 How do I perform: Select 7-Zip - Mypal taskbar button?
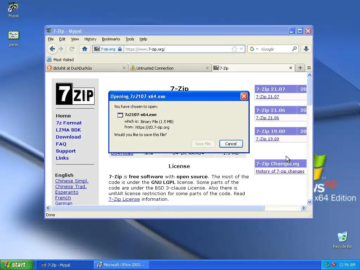point(65,265)
